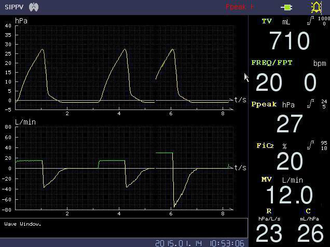The image size is (330, 247).
Task: Click the FiO2 value 20 percent
Action: [x=289, y=162]
